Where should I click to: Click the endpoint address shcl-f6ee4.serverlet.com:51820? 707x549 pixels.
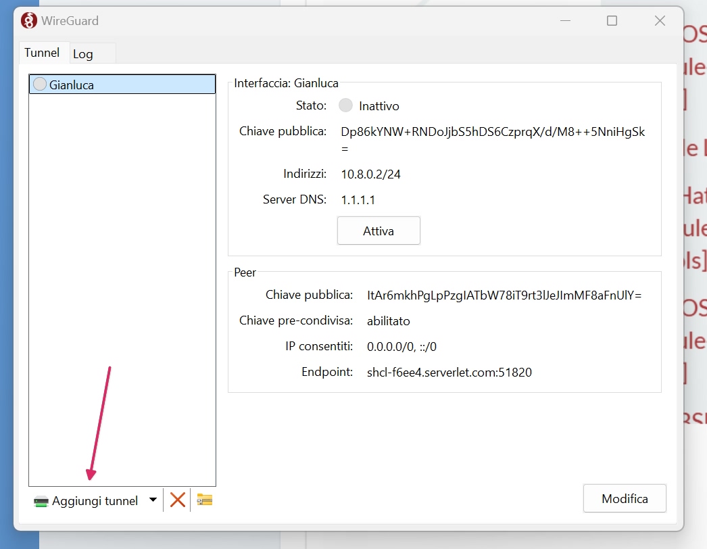click(449, 372)
